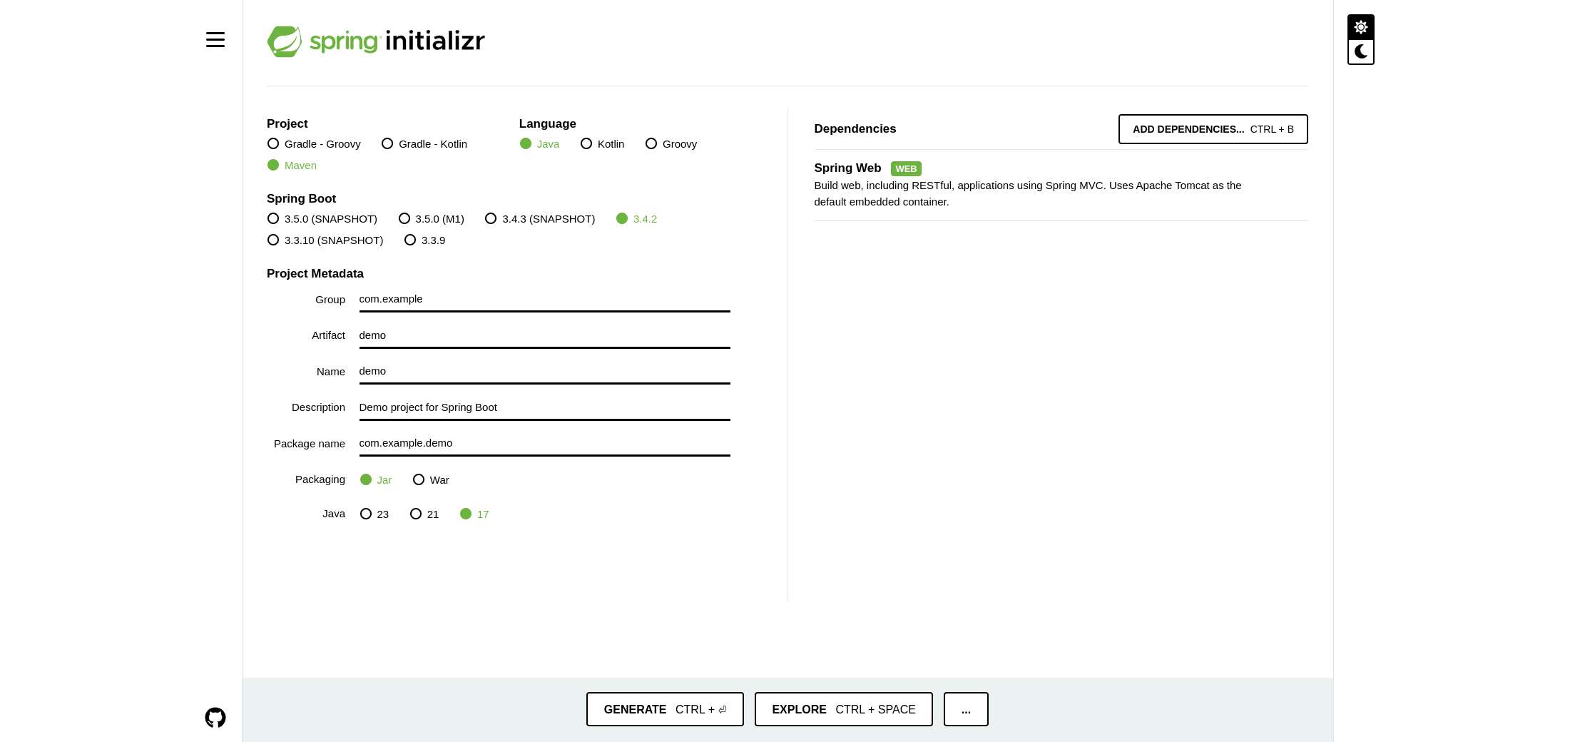The width and height of the screenshot is (1575, 742).
Task: Open the more options ellipsis button
Action: (x=966, y=709)
